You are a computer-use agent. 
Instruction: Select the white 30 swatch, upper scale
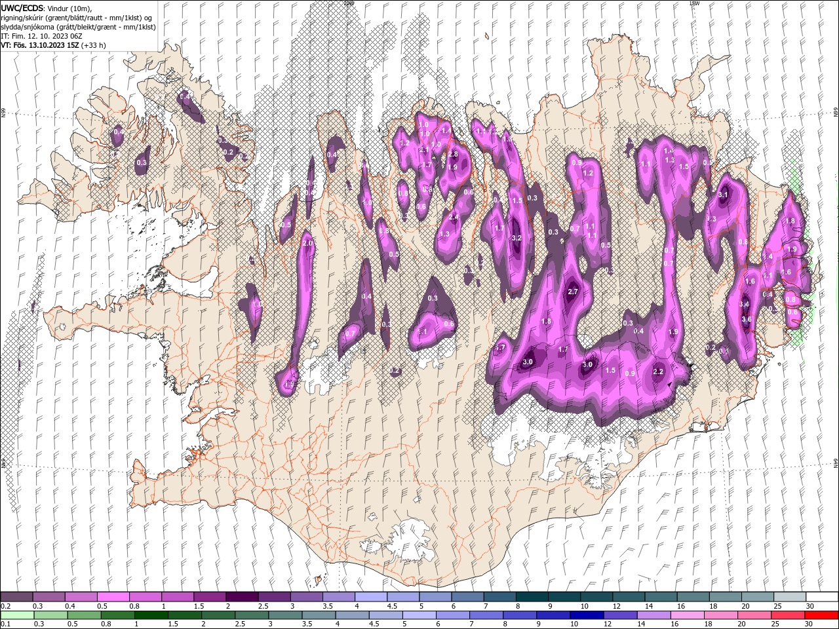822,597
